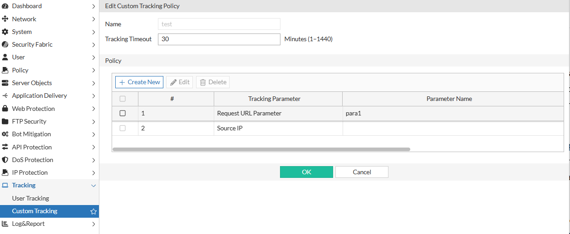The width and height of the screenshot is (570, 234).
Task: Click the DoS Protection shield icon
Action: click(x=5, y=160)
